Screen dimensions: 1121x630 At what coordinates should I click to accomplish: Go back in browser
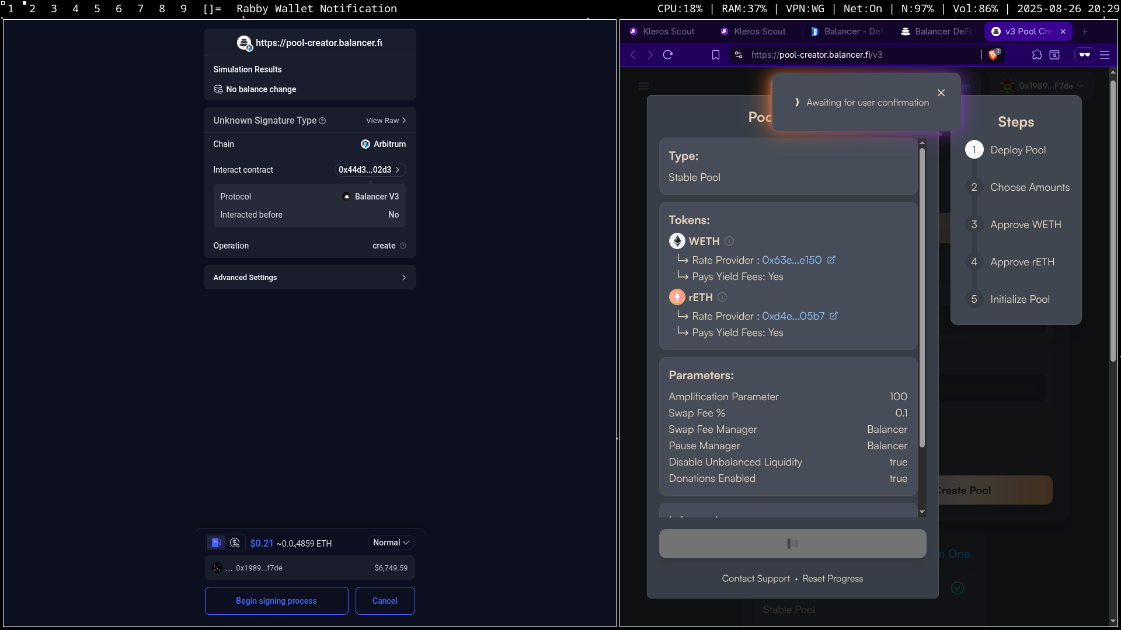tap(633, 55)
